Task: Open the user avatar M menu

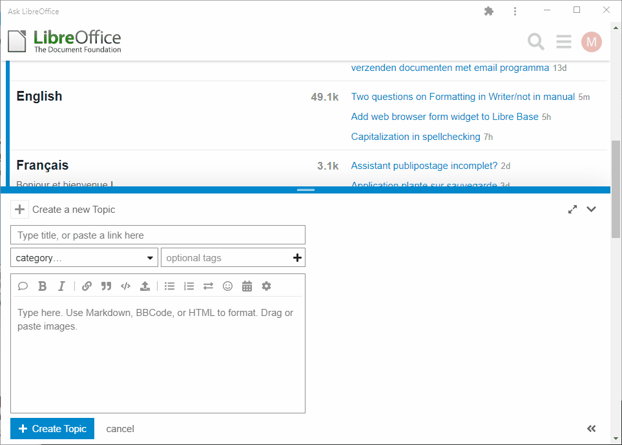Action: coord(592,42)
